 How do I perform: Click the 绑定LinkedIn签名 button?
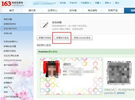[x=82, y=38]
